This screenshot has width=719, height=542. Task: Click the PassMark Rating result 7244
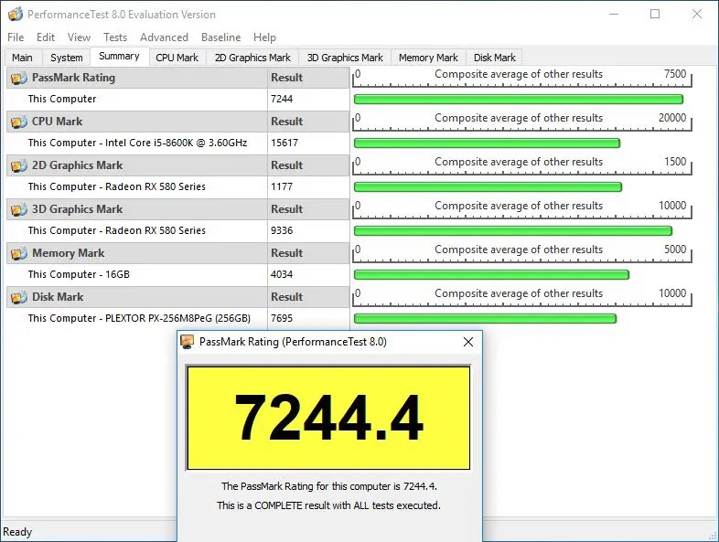coord(282,99)
